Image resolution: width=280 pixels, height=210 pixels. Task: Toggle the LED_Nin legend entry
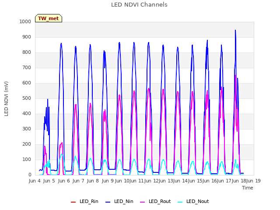119,201
